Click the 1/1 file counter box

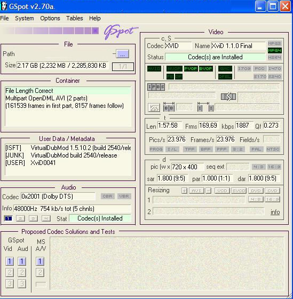(x=123, y=67)
